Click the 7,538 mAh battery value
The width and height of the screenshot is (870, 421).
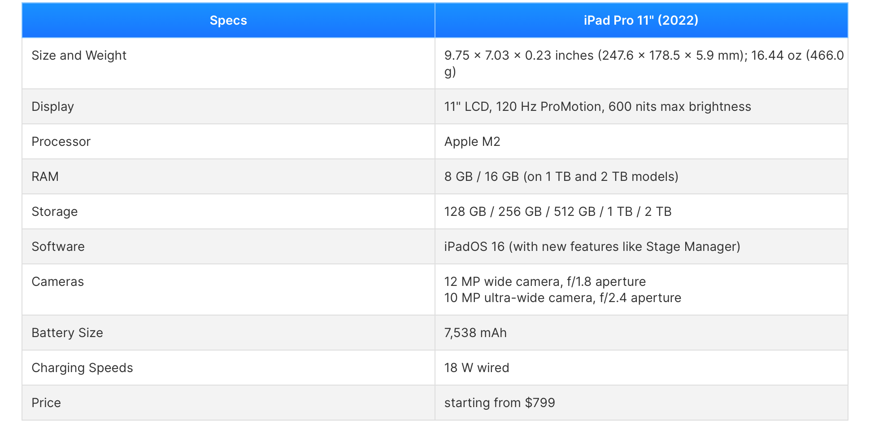point(475,333)
